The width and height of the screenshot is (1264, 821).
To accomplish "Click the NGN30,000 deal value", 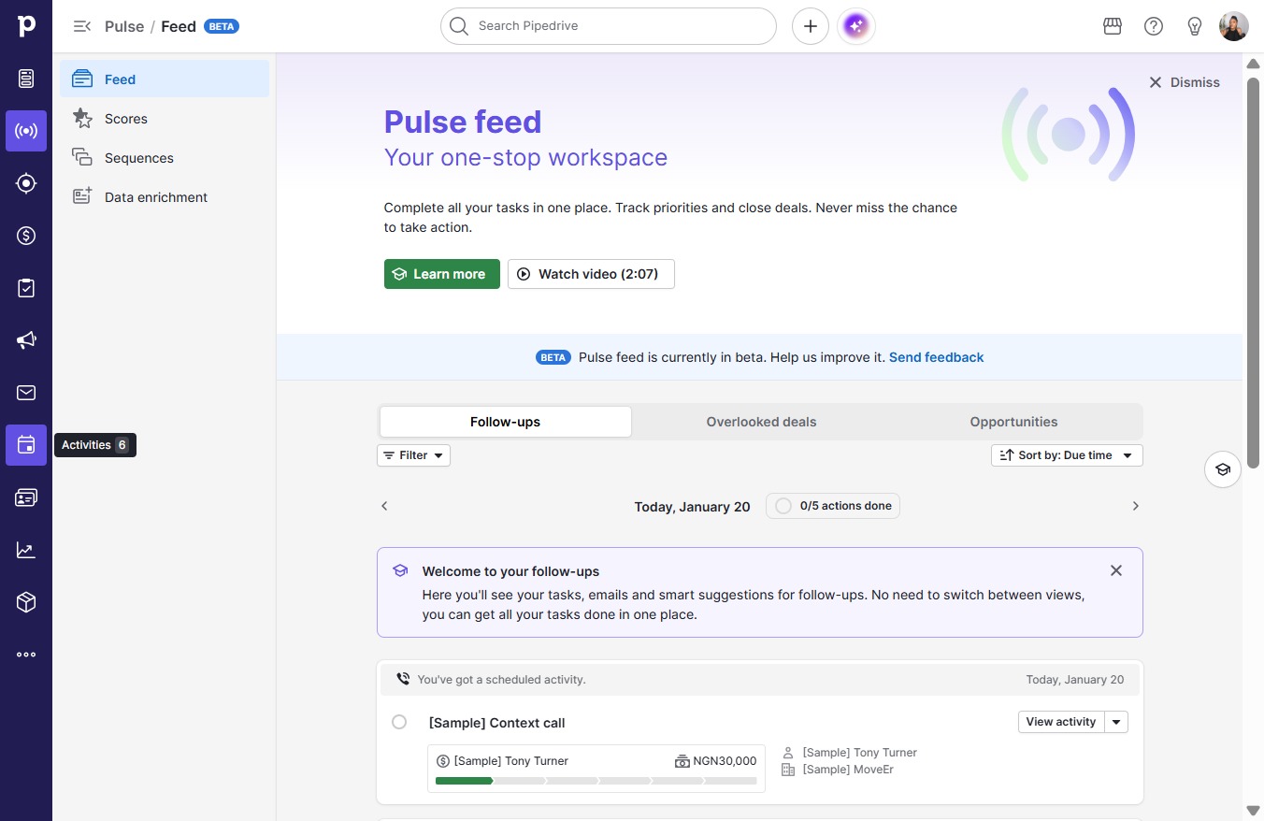I will pos(725,761).
